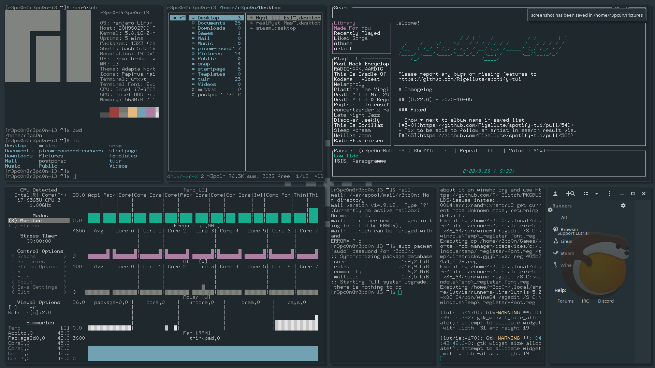Screen dimensions: 655x368
Task: Select the RADIOMAAKWAARDIG playlist
Action: [x=359, y=69]
